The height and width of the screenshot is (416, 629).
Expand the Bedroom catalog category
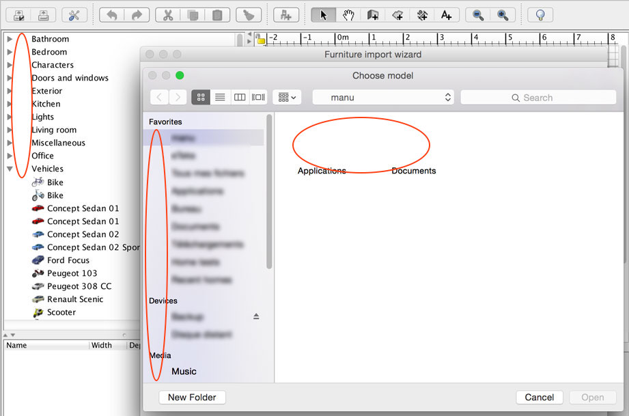10,52
